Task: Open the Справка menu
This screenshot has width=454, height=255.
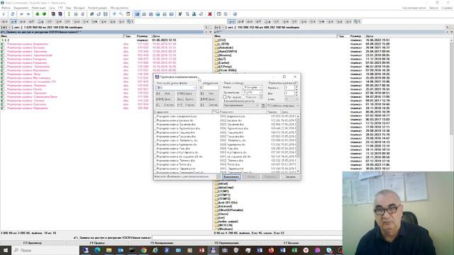Action: pyautogui.click(x=447, y=8)
